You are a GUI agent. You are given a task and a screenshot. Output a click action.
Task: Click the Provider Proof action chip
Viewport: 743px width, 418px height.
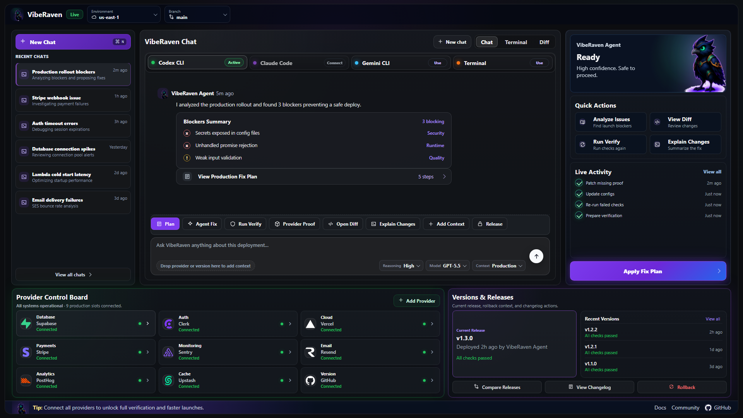click(x=294, y=224)
